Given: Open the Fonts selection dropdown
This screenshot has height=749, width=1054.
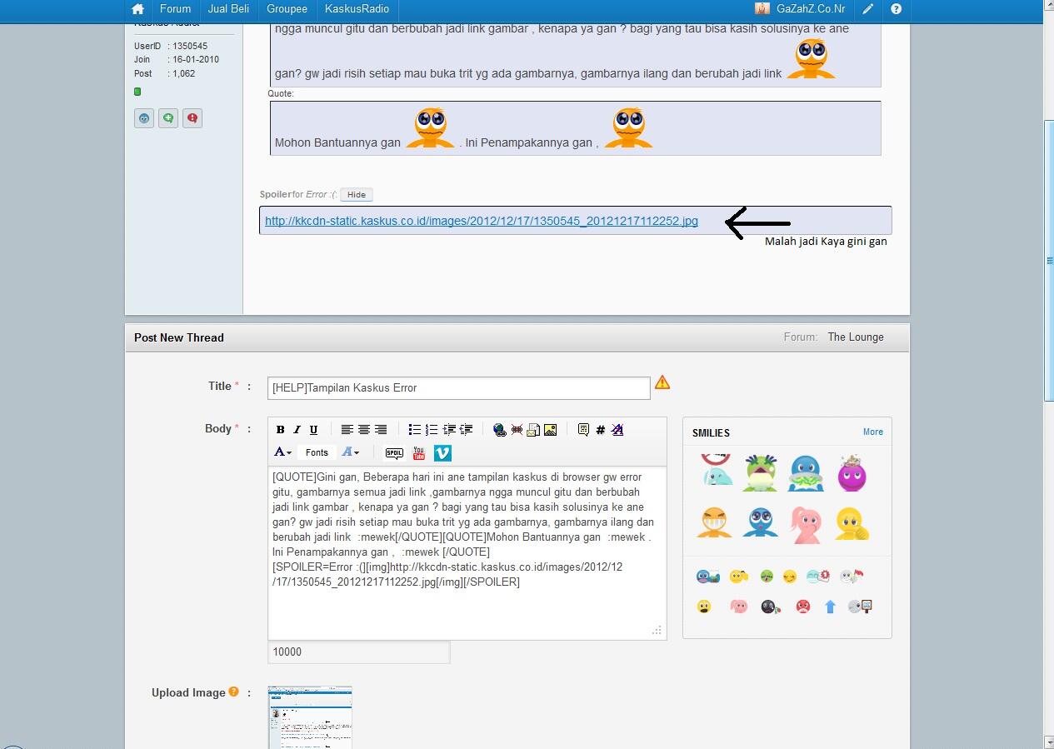Looking at the screenshot, I should click(x=317, y=452).
